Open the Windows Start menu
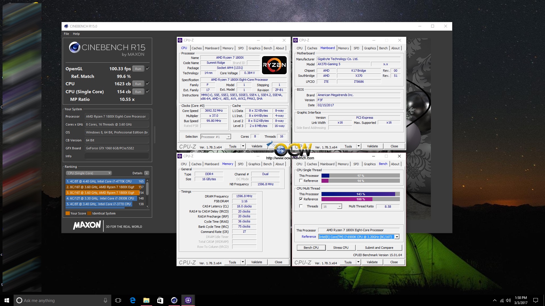Image resolution: width=545 pixels, height=306 pixels. tap(7, 300)
